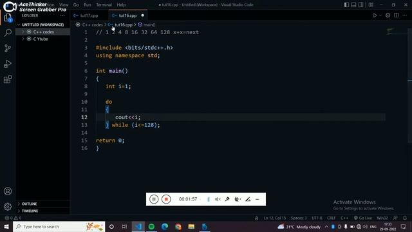Toggle the primary side bar layout button

[346, 5]
